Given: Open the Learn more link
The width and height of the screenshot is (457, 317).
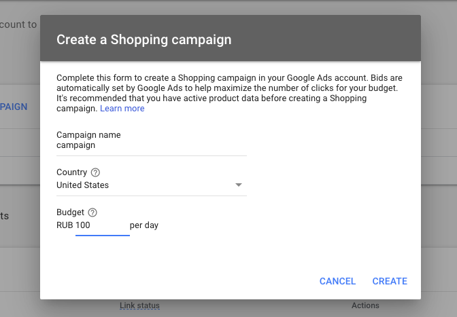Looking at the screenshot, I should pyautogui.click(x=122, y=109).
